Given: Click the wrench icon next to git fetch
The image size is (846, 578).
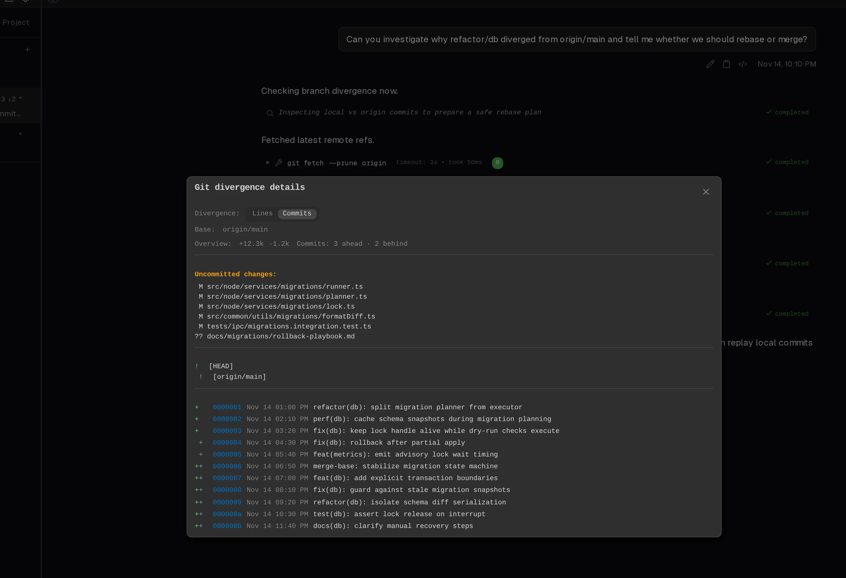Looking at the screenshot, I should 279,163.
